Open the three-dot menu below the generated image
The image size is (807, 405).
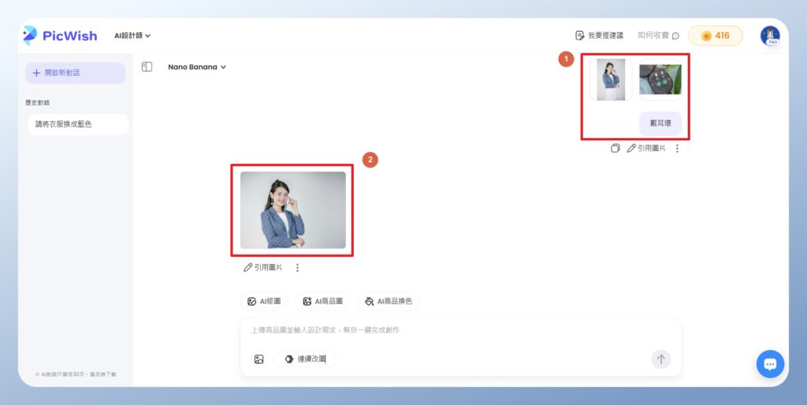(297, 268)
